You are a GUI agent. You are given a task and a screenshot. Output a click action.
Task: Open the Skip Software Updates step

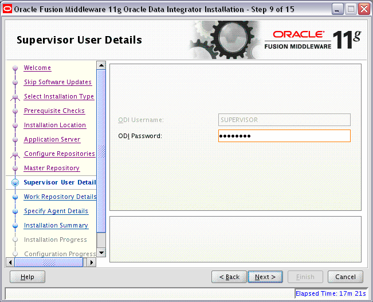click(x=58, y=82)
